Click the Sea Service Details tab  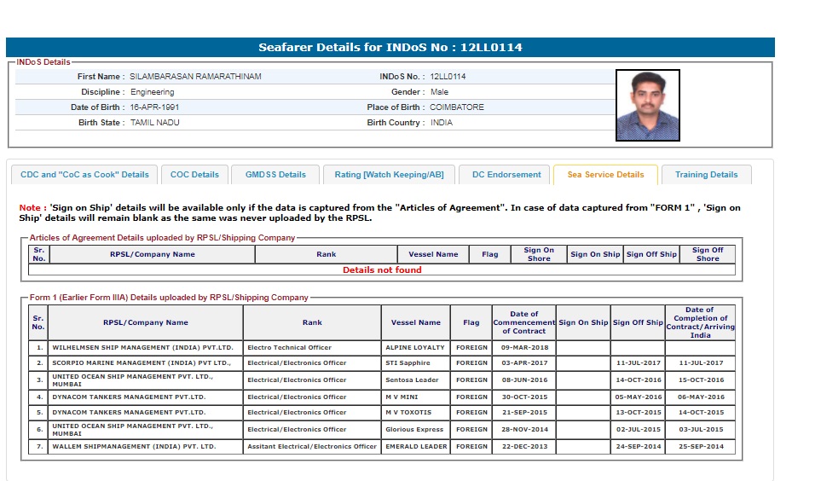click(605, 175)
